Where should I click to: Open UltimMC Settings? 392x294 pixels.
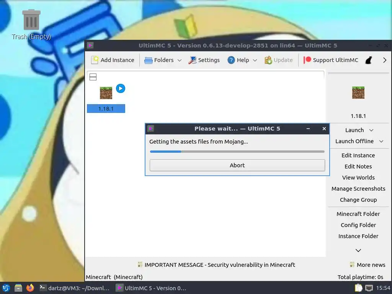204,60
